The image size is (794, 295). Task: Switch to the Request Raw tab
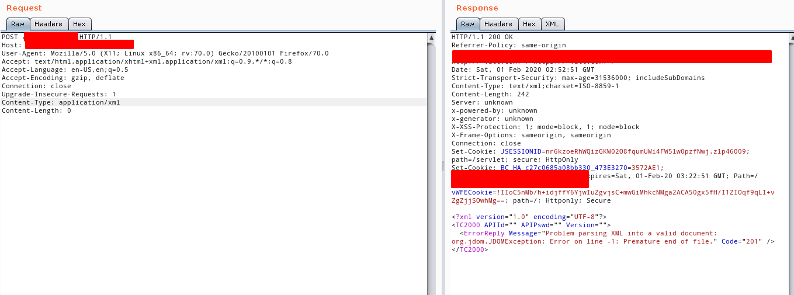[18, 24]
